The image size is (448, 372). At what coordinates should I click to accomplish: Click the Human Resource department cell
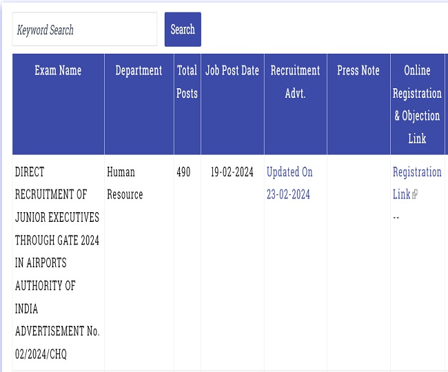click(125, 183)
